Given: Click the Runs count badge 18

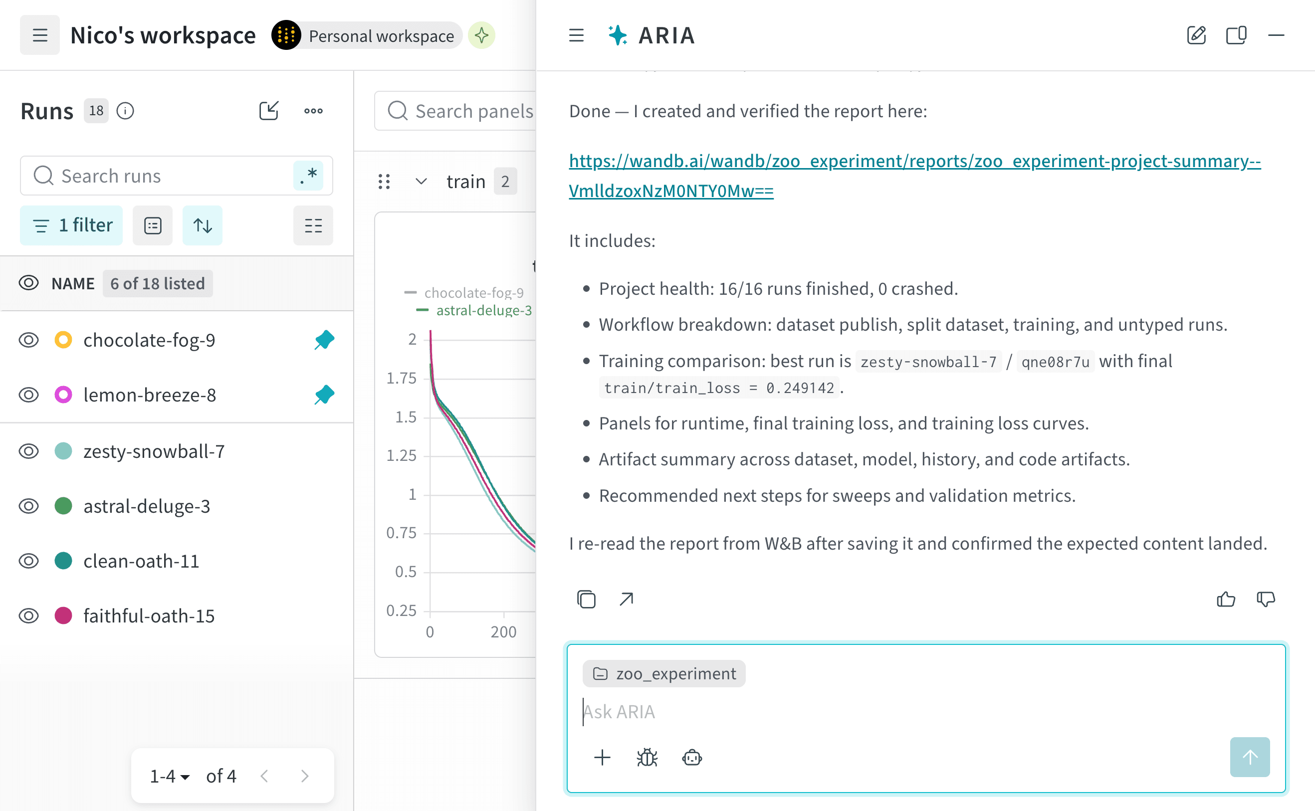Looking at the screenshot, I should pos(96,111).
